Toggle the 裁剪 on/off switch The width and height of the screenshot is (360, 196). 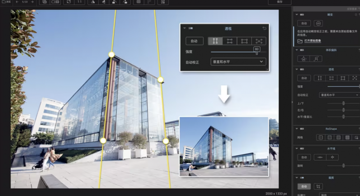[x=302, y=178]
